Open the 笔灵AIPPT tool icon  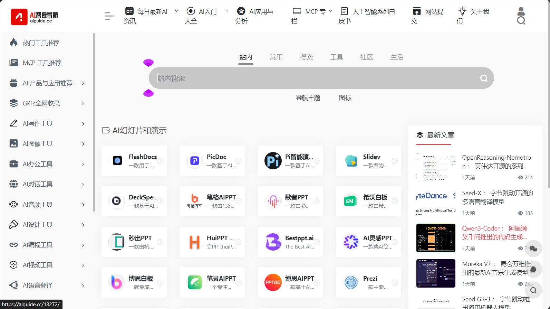pos(195,282)
